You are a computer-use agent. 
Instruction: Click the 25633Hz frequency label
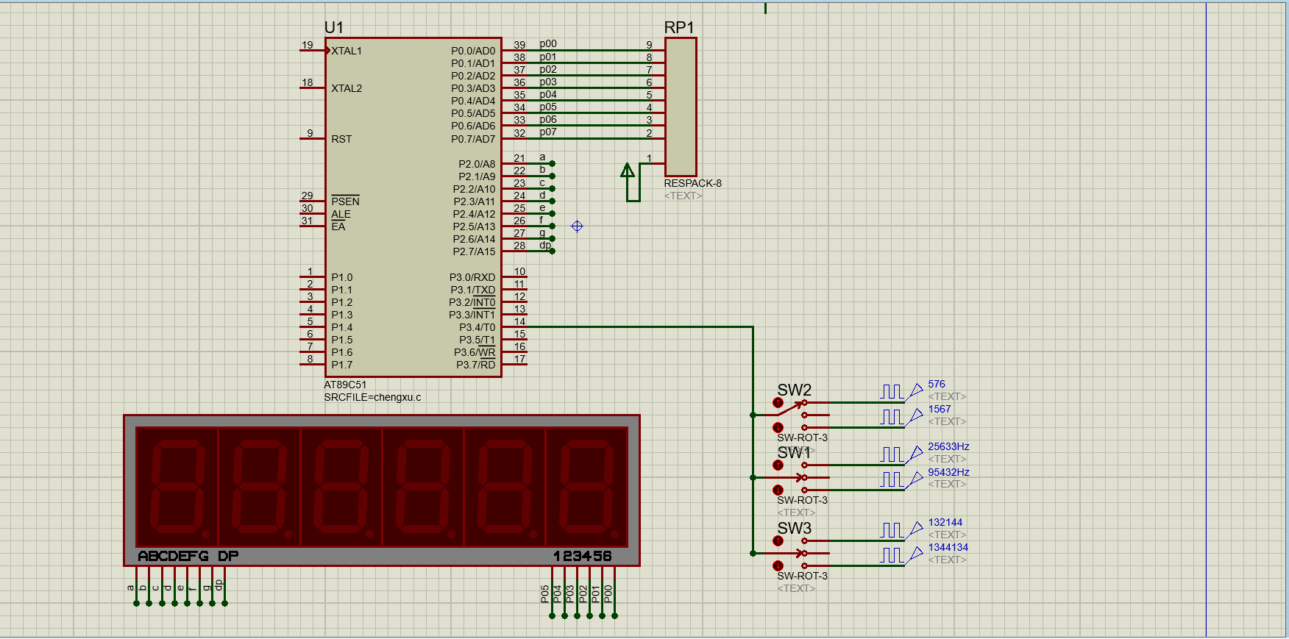pyautogui.click(x=948, y=446)
